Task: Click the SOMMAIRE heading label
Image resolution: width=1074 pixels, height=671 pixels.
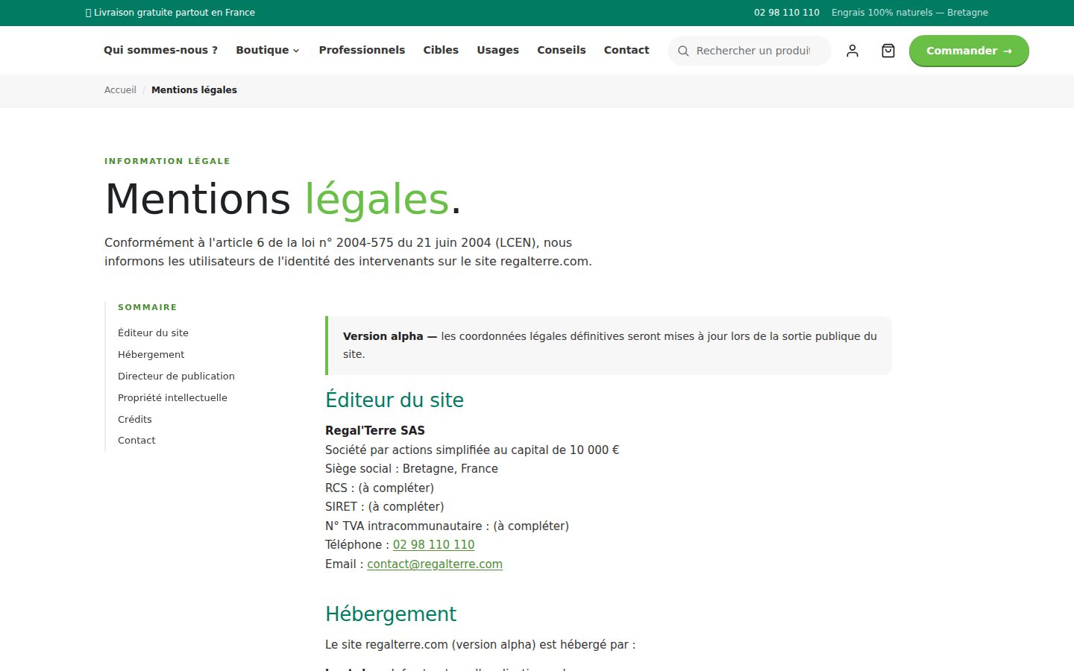Action: 148,307
